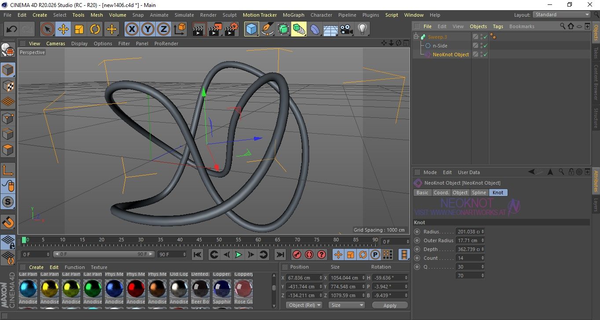Select the red Anodised material swatch
600x320 pixels.
(135, 288)
